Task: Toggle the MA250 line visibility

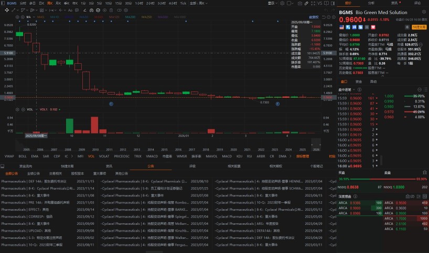Action: coord(147,17)
